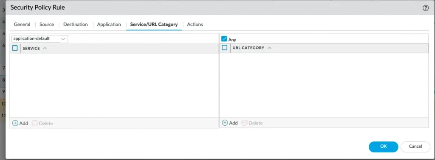Image resolution: width=435 pixels, height=160 pixels.
Task: Go to the Application tab
Action: [109, 24]
